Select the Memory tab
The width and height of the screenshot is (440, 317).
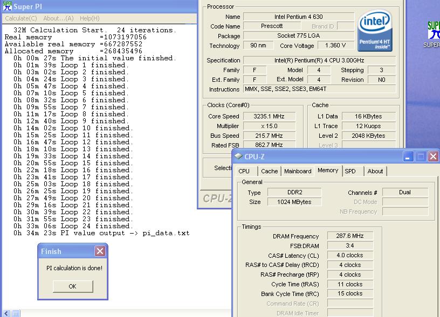[328, 170]
